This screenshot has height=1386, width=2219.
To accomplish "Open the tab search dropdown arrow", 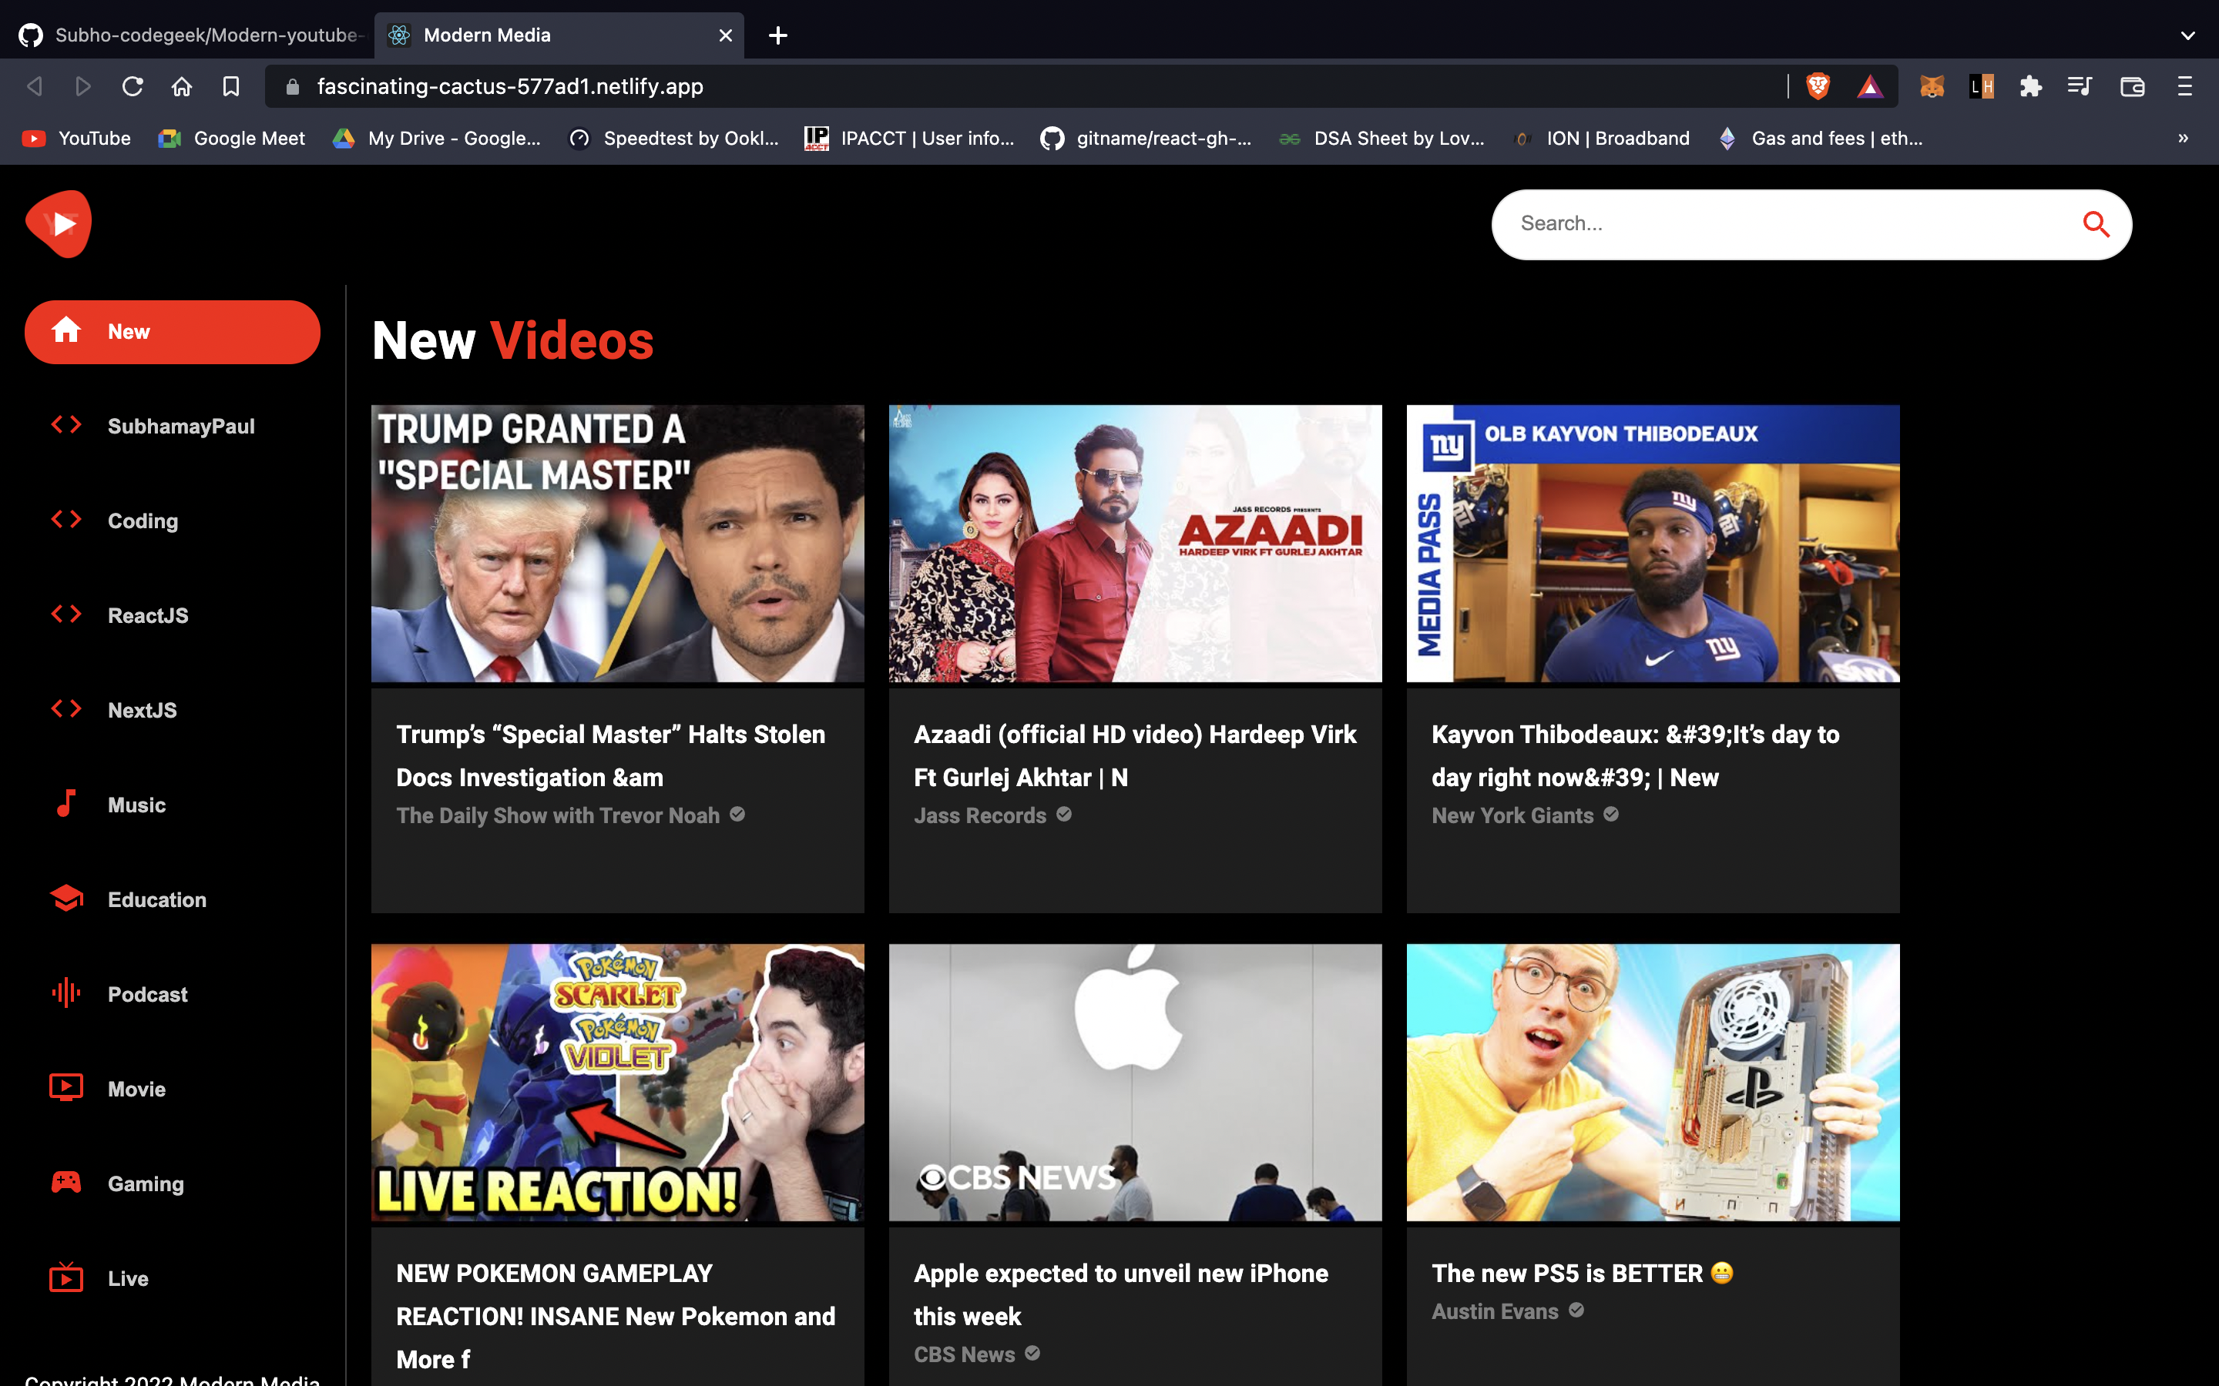I will [x=2188, y=35].
